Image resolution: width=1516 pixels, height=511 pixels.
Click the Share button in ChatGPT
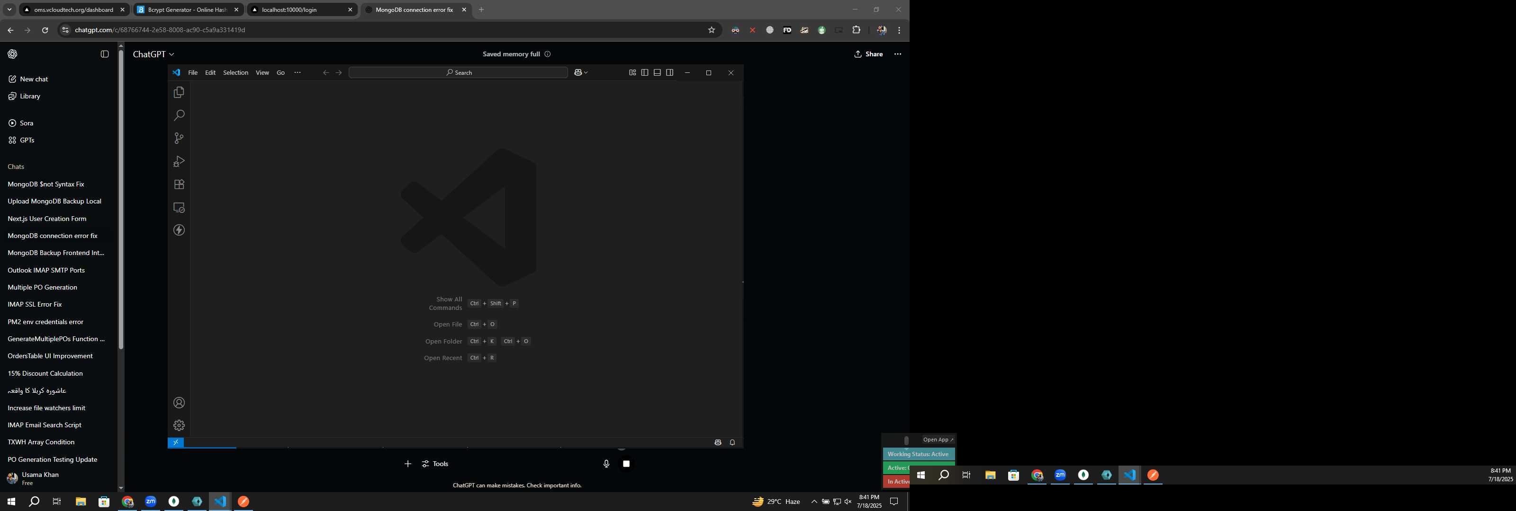click(869, 54)
